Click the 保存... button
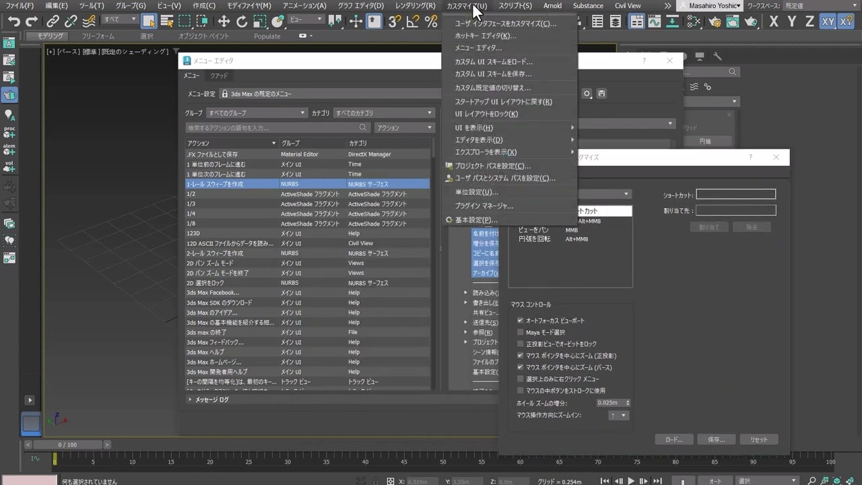The height and width of the screenshot is (485, 862). click(x=717, y=439)
